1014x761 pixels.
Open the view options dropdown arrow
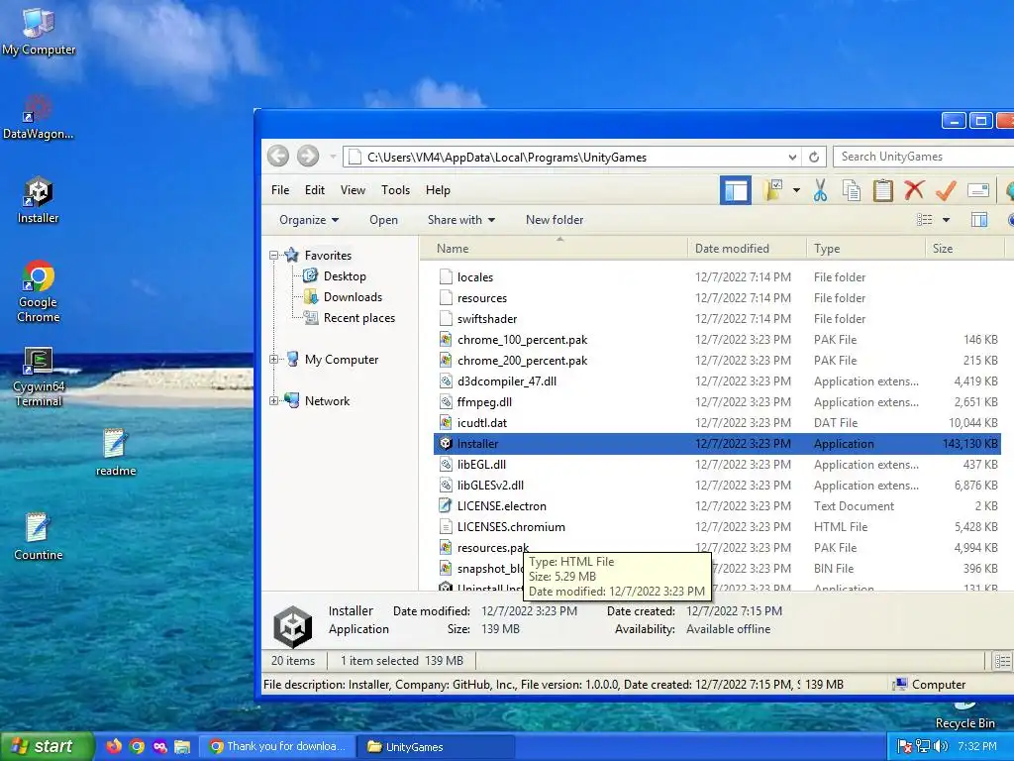tap(946, 220)
